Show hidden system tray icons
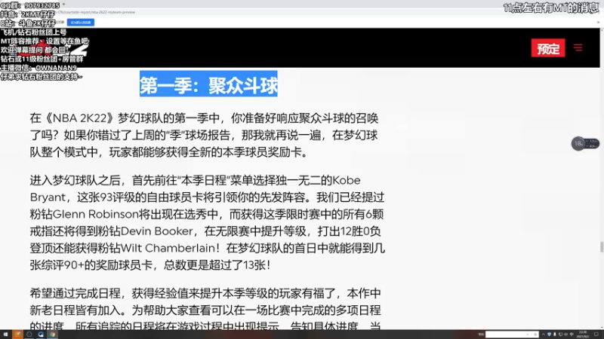604x339 pixels. pyautogui.click(x=544, y=334)
